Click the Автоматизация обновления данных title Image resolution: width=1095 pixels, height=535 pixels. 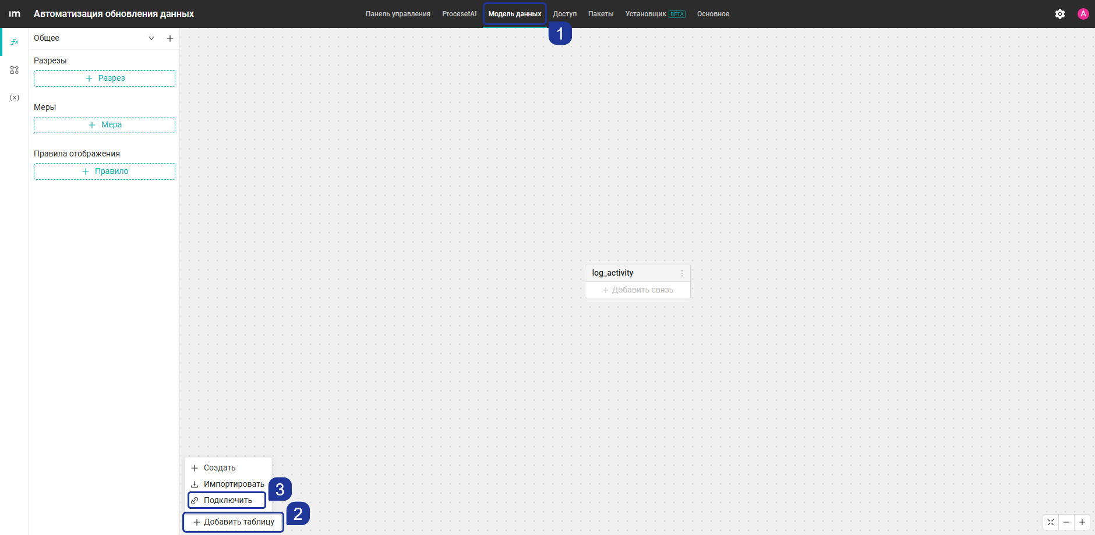coord(114,14)
